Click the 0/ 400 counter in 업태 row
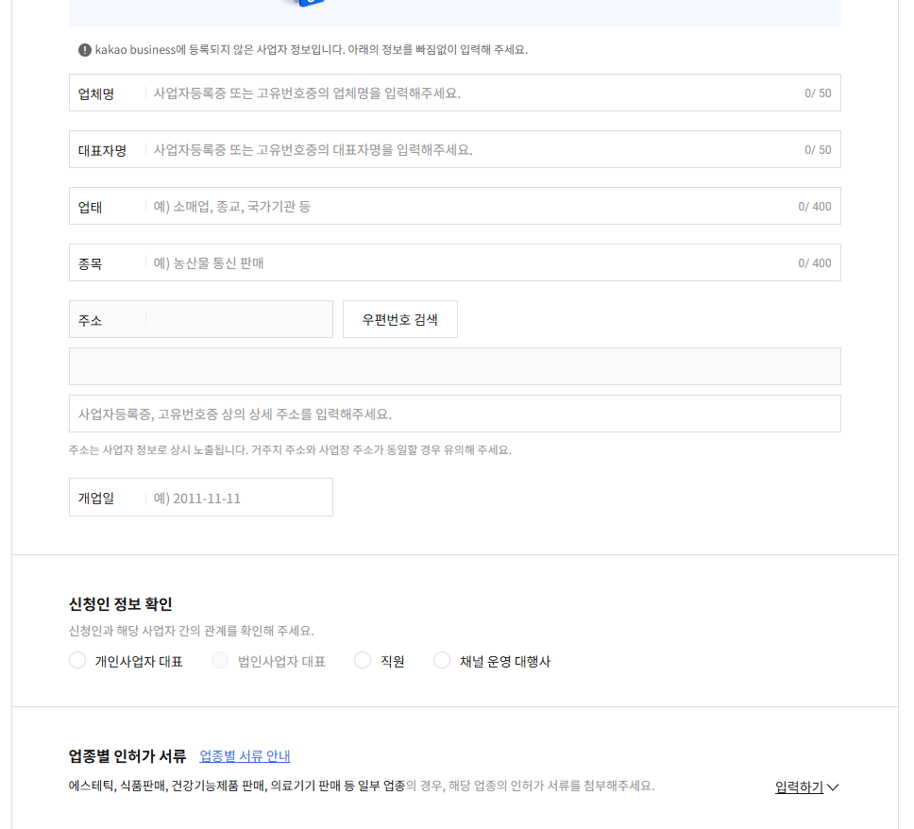Image resolution: width=914 pixels, height=829 pixels. pos(815,207)
